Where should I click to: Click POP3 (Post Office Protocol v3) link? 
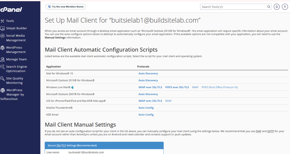coord(219,87)
